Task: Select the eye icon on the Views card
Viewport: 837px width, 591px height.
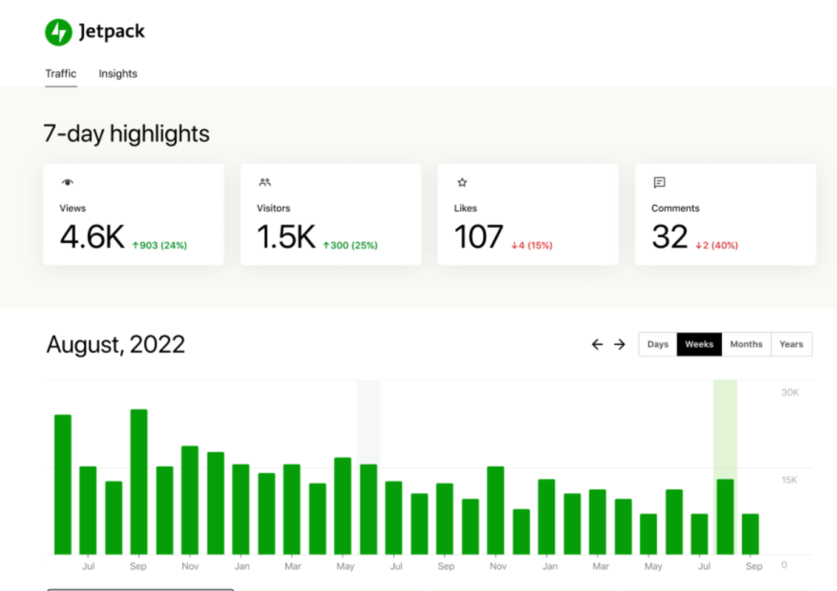Action: point(67,181)
